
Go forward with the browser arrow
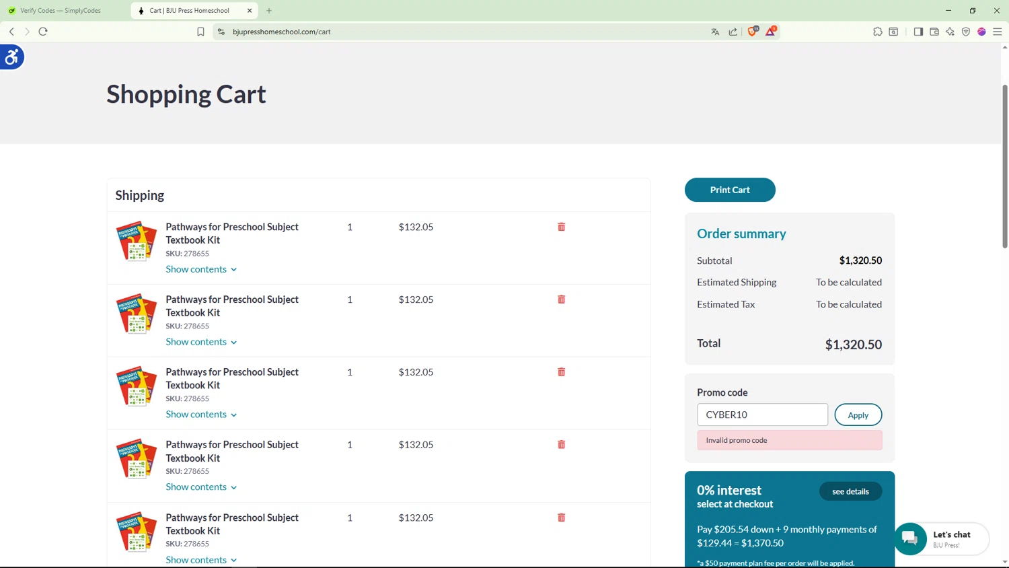27,32
